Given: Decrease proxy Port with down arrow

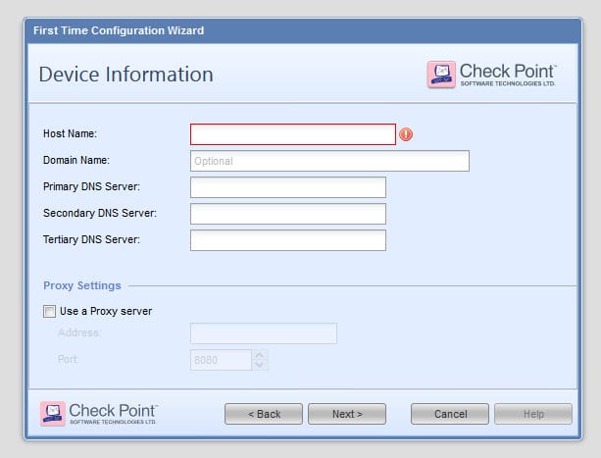Looking at the screenshot, I should [260, 365].
